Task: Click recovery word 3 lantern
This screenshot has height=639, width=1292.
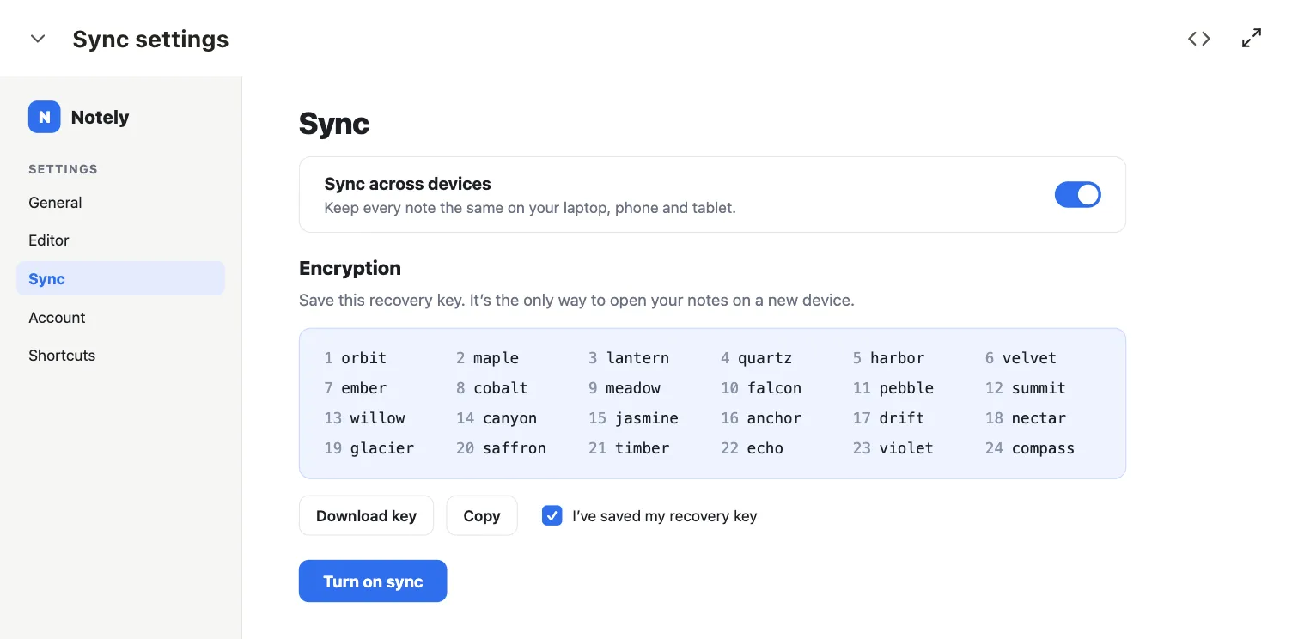Action: tap(629, 358)
